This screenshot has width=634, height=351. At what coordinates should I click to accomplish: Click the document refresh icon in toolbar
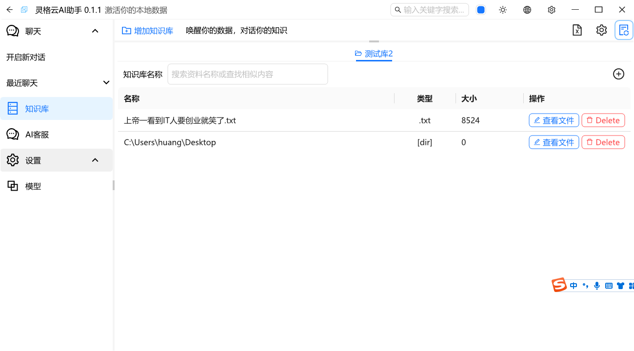[624, 30]
